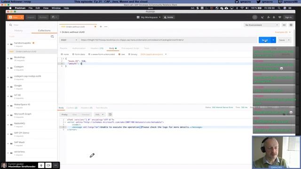
Task: Switch to response Headers tab
Action: tap(87, 108)
